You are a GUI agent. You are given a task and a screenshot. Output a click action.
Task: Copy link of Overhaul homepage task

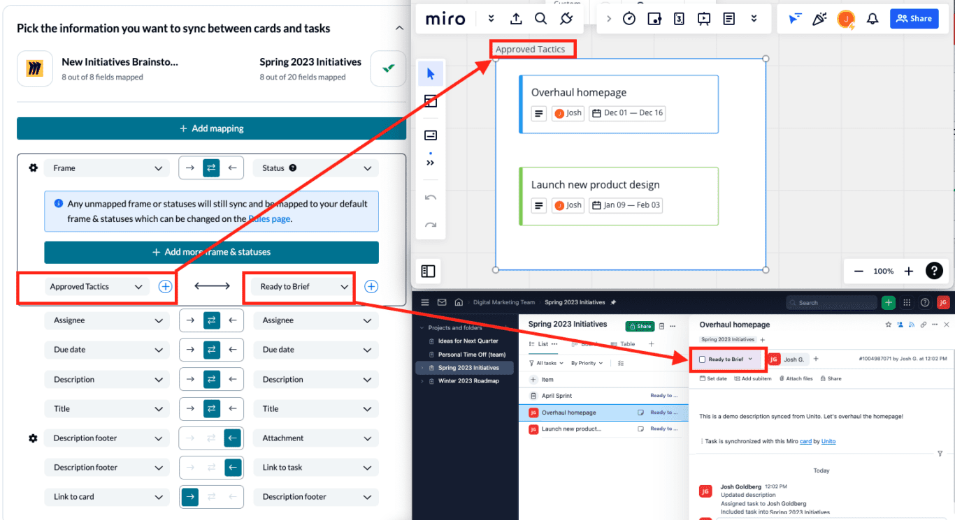coord(924,325)
